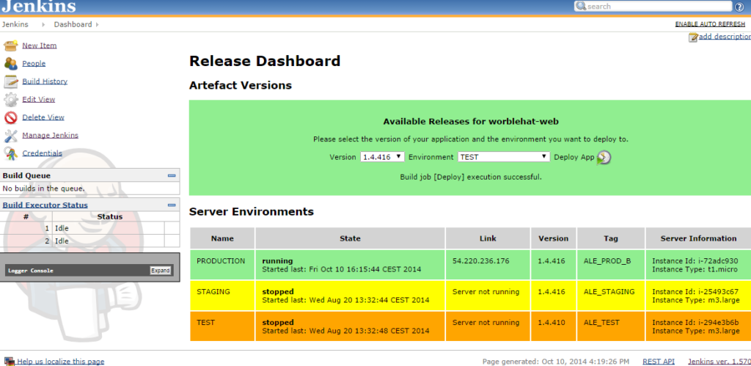Click the Jenkins breadcrumb item
751x366 pixels.
tap(15, 24)
